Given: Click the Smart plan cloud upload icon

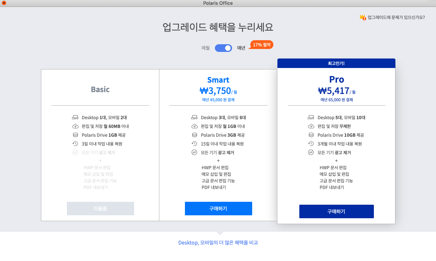Looking at the screenshot, I should pos(194,126).
